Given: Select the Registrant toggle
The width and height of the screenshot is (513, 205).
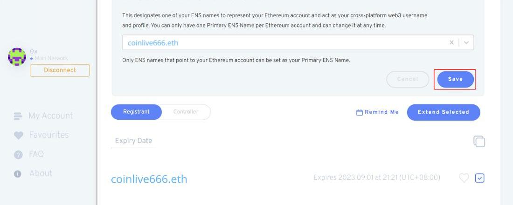Looking at the screenshot, I should (136, 112).
